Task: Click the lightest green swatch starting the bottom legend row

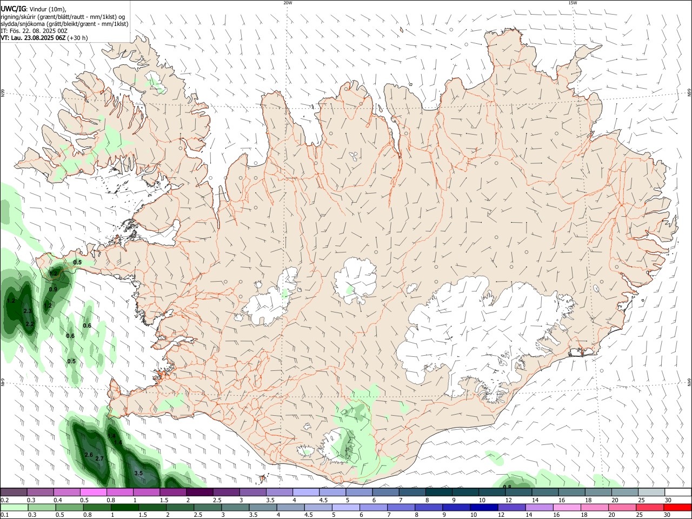Action: (x=14, y=507)
